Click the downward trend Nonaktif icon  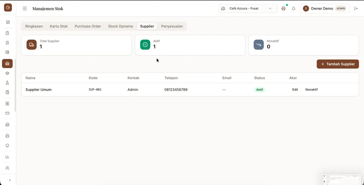coord(259,44)
